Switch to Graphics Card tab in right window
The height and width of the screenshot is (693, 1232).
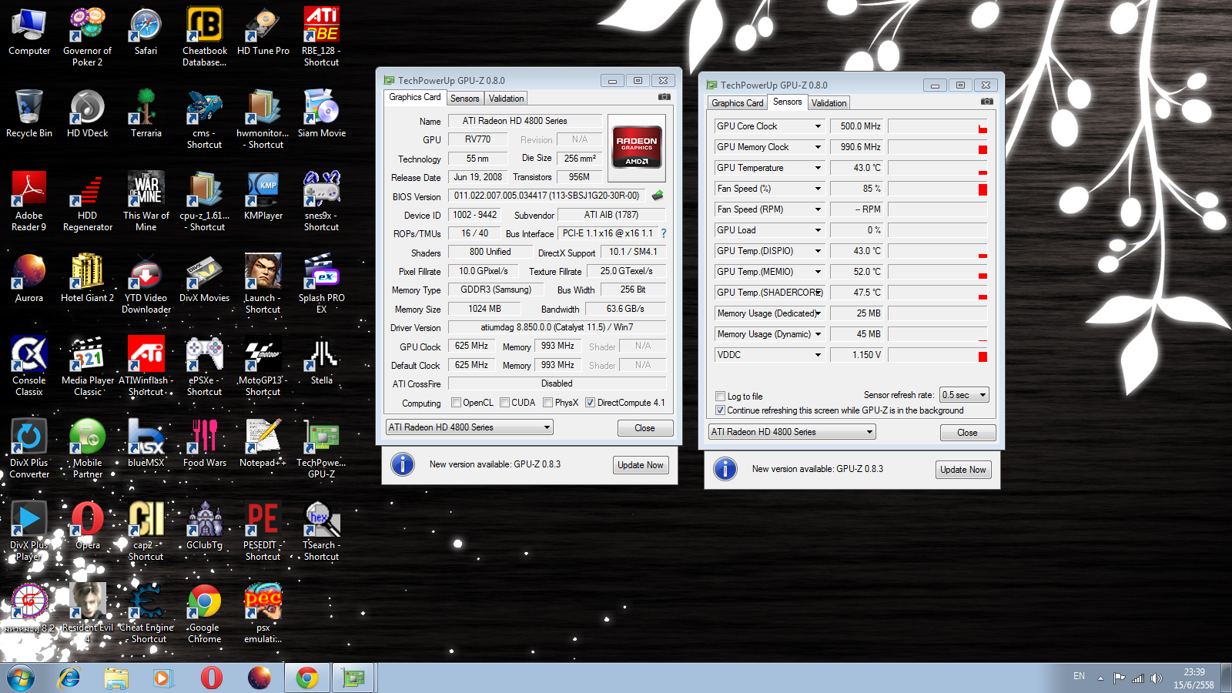pos(738,103)
